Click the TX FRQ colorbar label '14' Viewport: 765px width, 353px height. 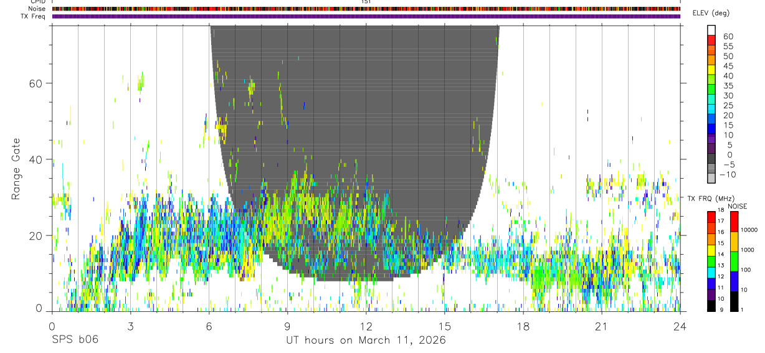pos(721,256)
